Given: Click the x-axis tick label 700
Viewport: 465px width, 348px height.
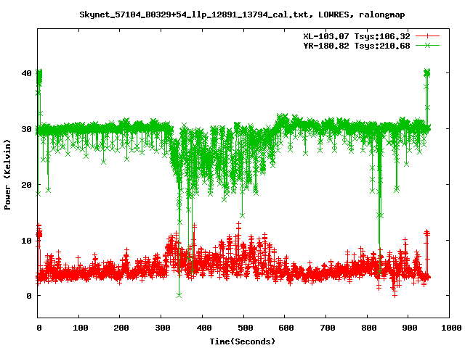Looking at the screenshot, I should tap(328, 328).
